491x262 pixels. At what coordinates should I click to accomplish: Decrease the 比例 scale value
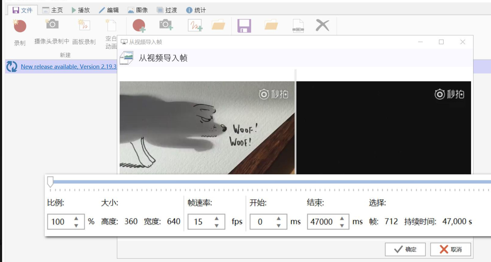coord(76,226)
